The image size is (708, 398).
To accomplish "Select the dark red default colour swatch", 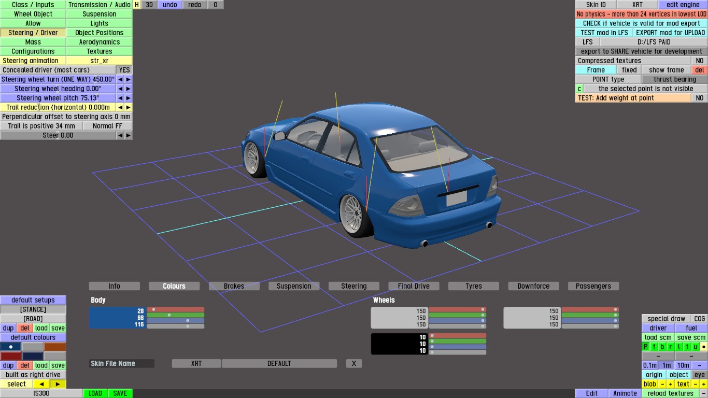I will tap(11, 356).
